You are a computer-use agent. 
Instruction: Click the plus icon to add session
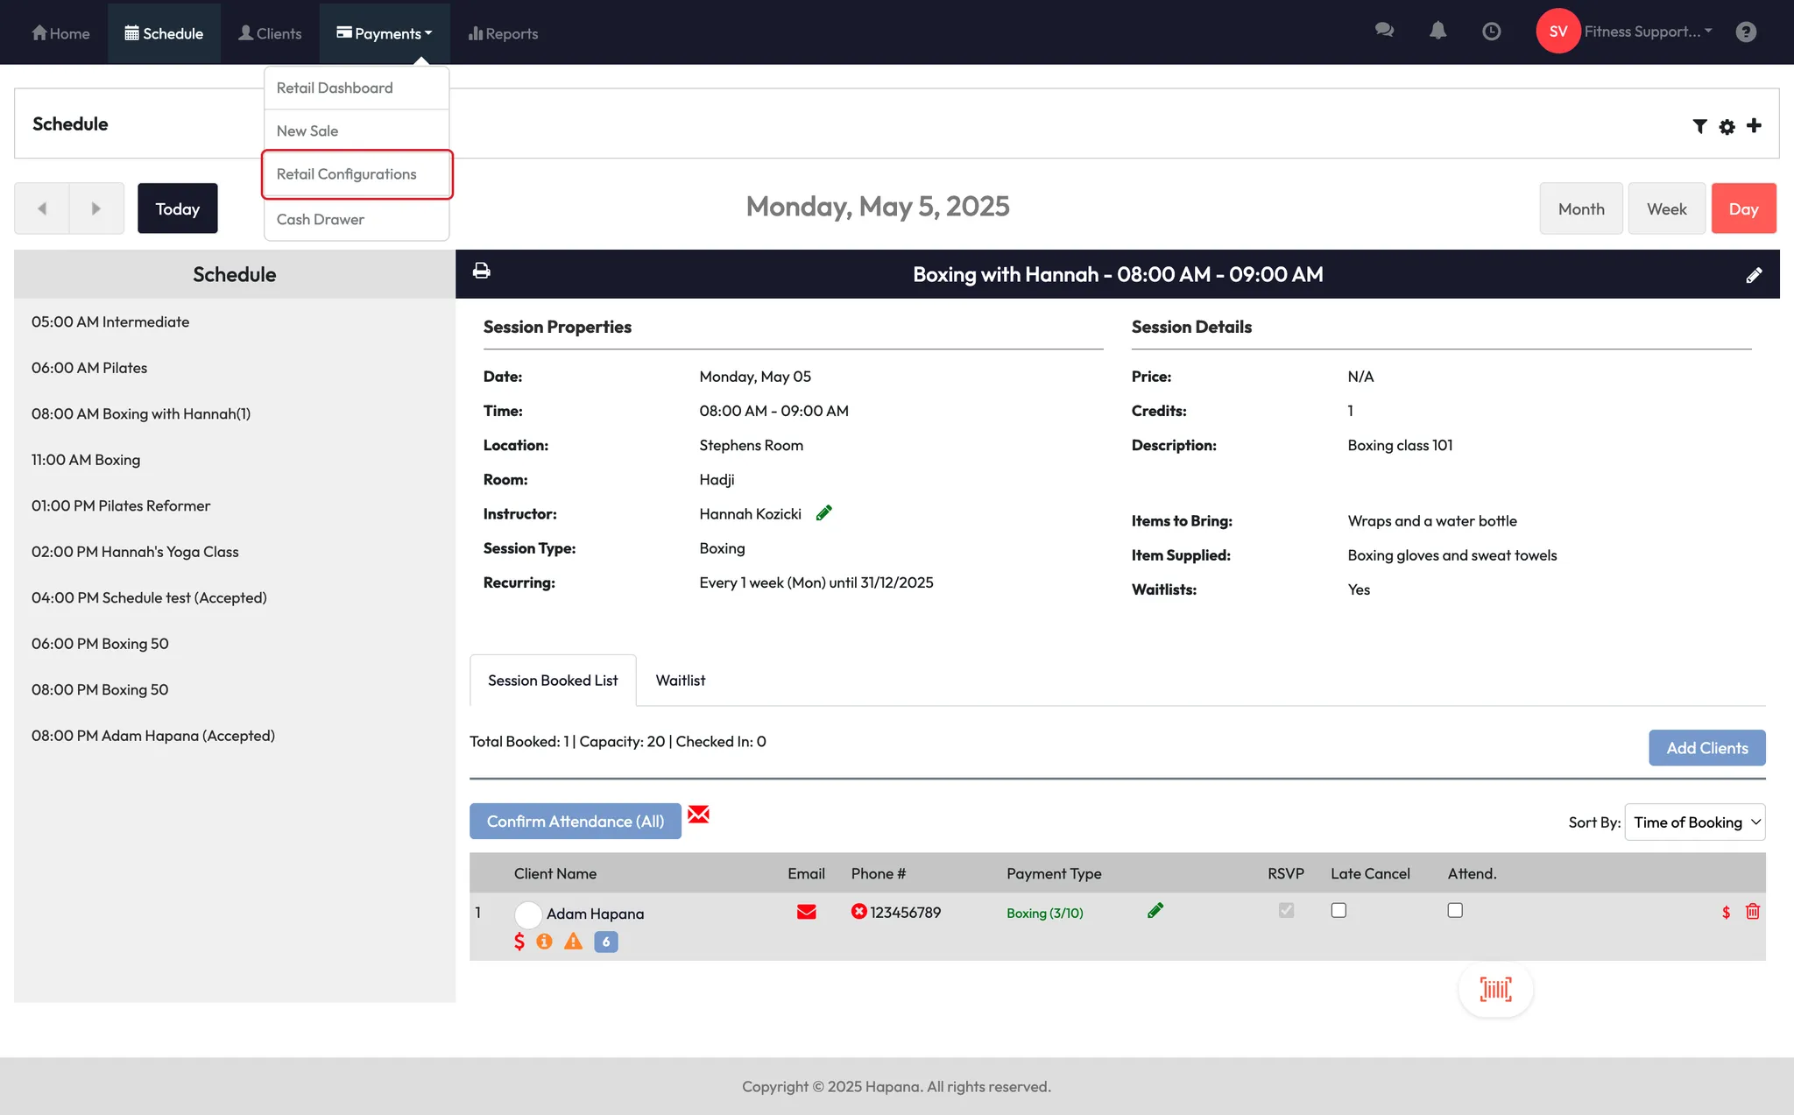pyautogui.click(x=1754, y=126)
